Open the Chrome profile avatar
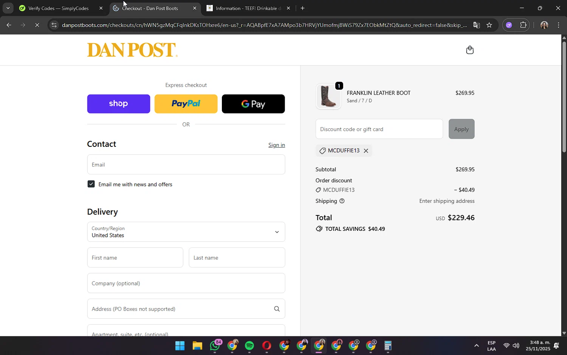The image size is (567, 355). [544, 25]
